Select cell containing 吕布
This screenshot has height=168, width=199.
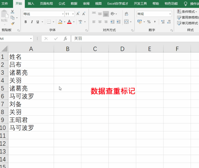[31, 65]
